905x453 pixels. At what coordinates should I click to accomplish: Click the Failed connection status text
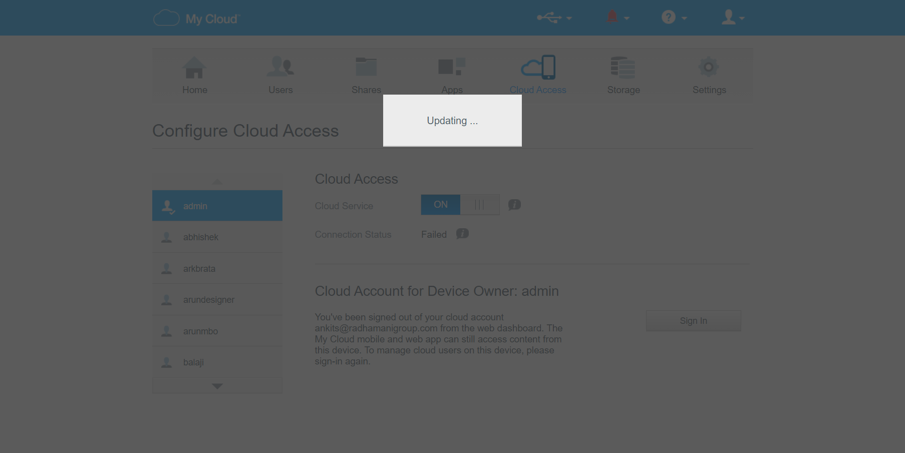click(x=434, y=234)
